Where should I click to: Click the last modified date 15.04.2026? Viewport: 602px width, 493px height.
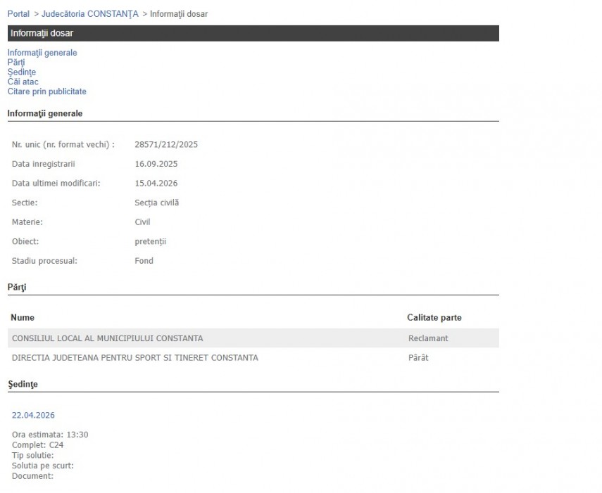[x=156, y=184]
